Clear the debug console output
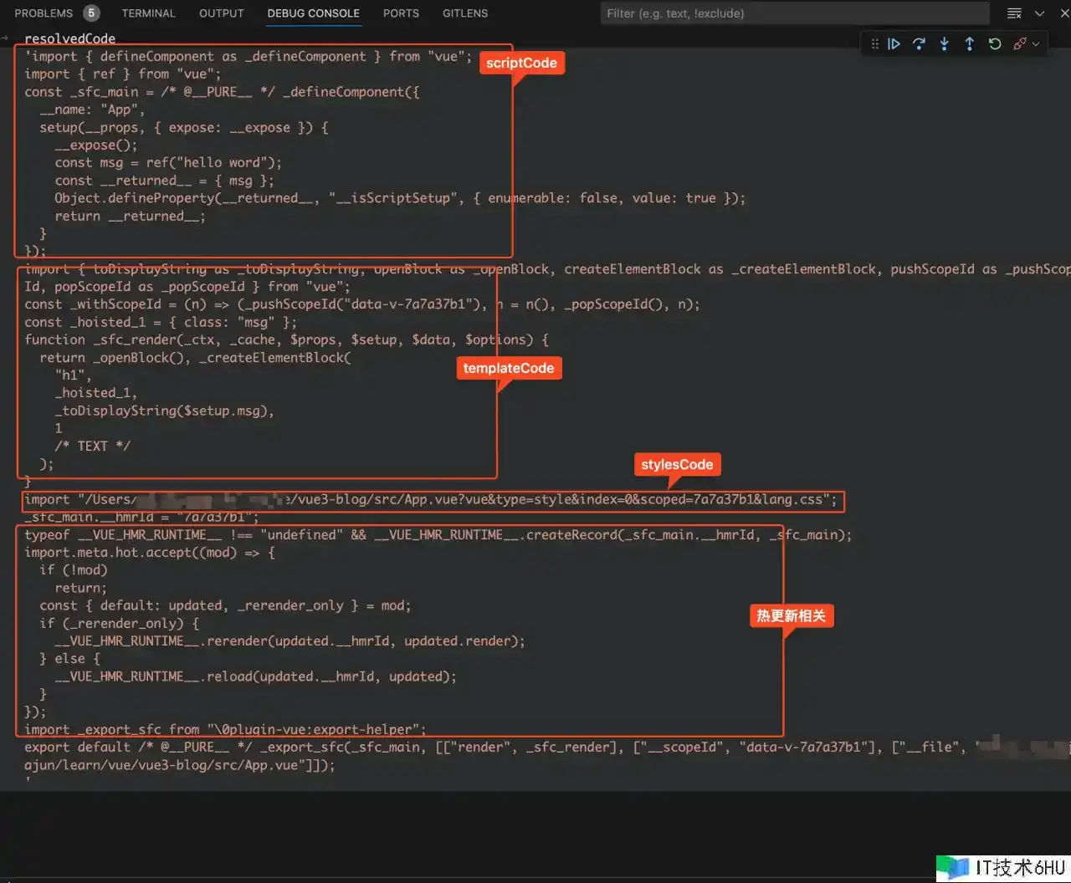 coord(1014,13)
